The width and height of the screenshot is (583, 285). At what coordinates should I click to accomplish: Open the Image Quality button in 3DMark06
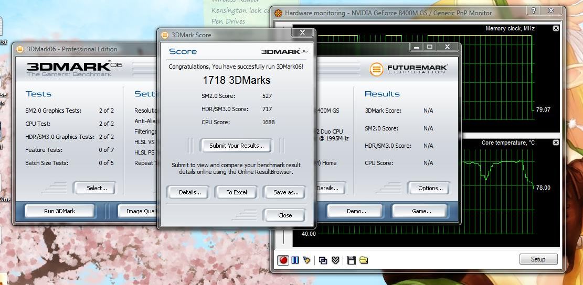coord(137,211)
